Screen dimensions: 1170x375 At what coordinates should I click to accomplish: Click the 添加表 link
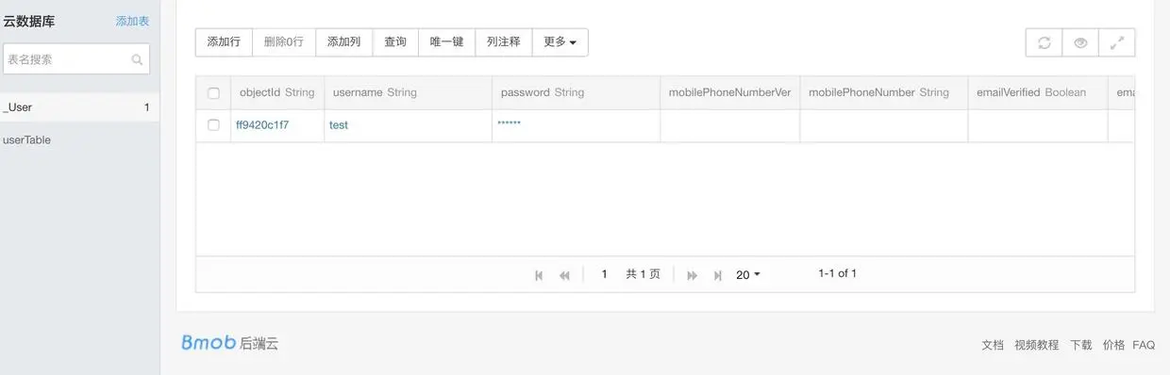coord(132,21)
